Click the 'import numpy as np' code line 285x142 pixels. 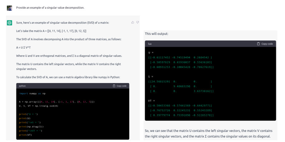(x=31, y=93)
